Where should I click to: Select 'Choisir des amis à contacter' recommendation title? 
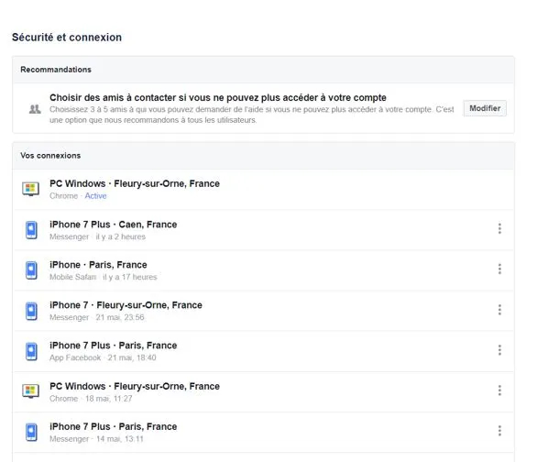point(218,97)
